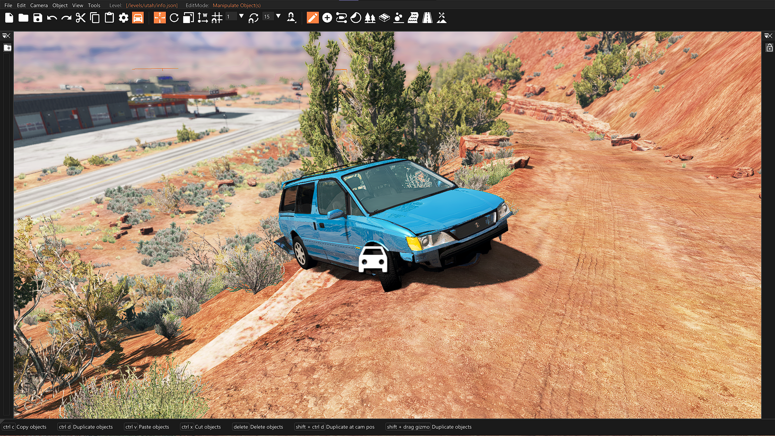Image resolution: width=775 pixels, height=436 pixels.
Task: Click the delete Delete objects hint
Action: click(x=258, y=427)
